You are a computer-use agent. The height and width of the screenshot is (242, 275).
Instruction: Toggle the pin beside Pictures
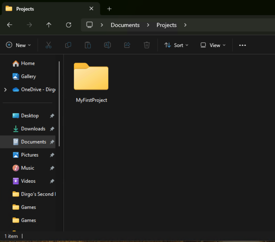tap(52, 155)
